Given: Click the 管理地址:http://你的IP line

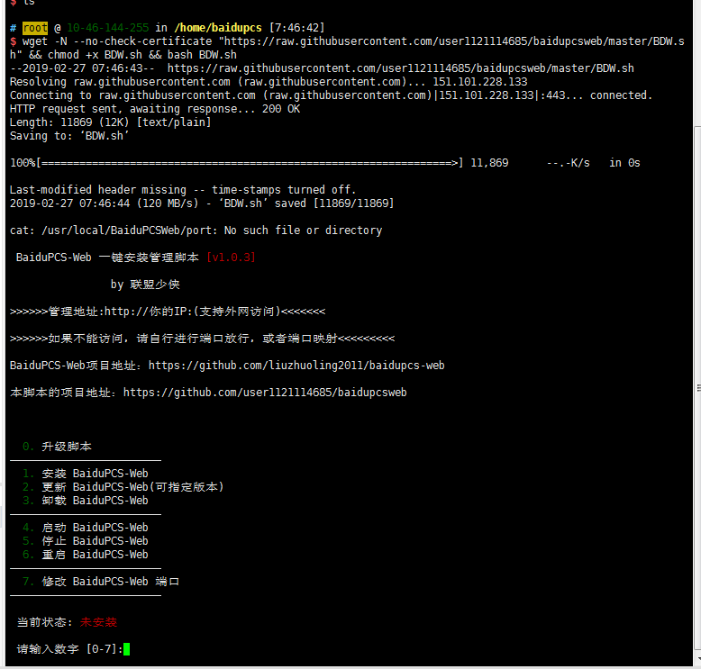Looking at the screenshot, I should point(168,312).
